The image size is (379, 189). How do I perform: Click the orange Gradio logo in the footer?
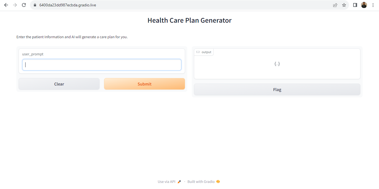tap(218, 181)
